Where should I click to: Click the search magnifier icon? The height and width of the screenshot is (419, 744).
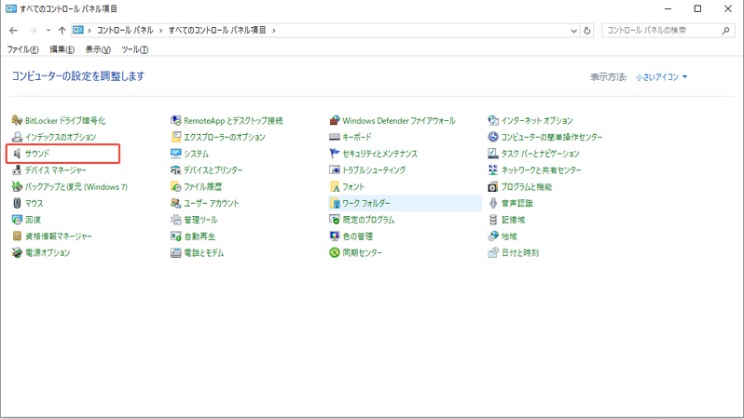coord(725,31)
